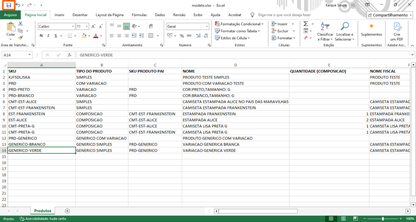Image resolution: width=416 pixels, height=222 pixels.
Task: Click the Cut scissors icon
Action: coord(20,24)
